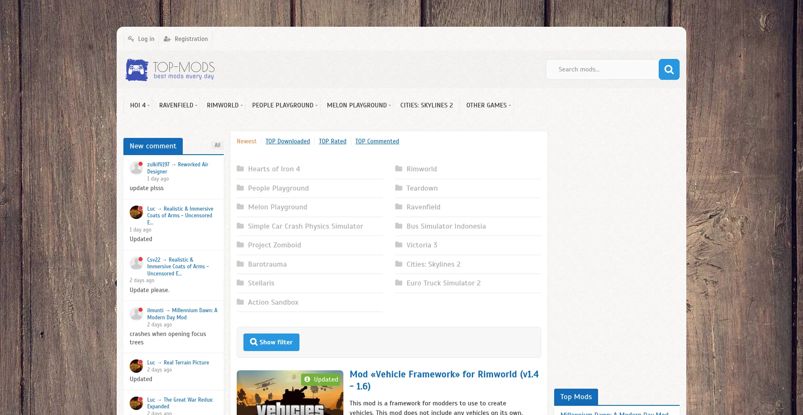Click the folder icon beside Hearts of Iron 4
Screen dimensions: 803x415
[x=240, y=169]
